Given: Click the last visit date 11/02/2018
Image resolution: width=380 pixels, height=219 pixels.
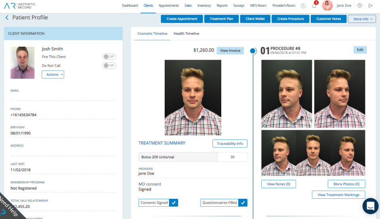Looking at the screenshot, I should [20, 170].
